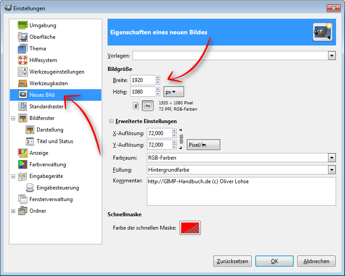This screenshot has height=276, width=345.
Task: Select the Thema icon in the list
Action: click(x=23, y=49)
